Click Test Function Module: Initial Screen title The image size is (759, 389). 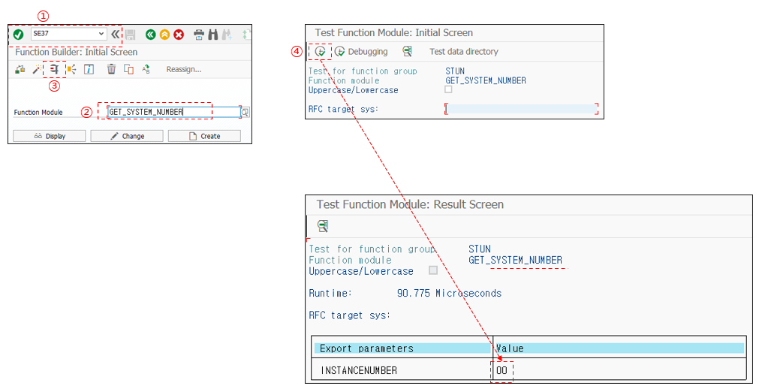click(393, 33)
